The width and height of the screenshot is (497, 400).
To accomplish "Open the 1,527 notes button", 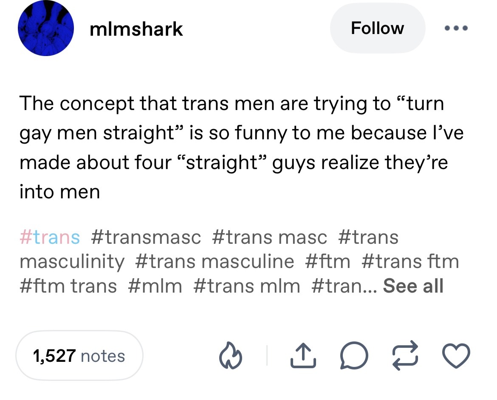I will [79, 355].
